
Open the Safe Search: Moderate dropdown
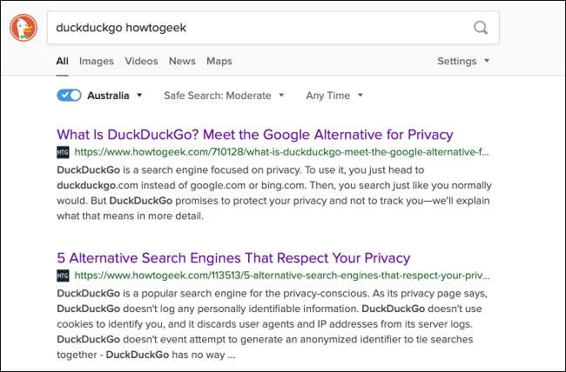(224, 95)
